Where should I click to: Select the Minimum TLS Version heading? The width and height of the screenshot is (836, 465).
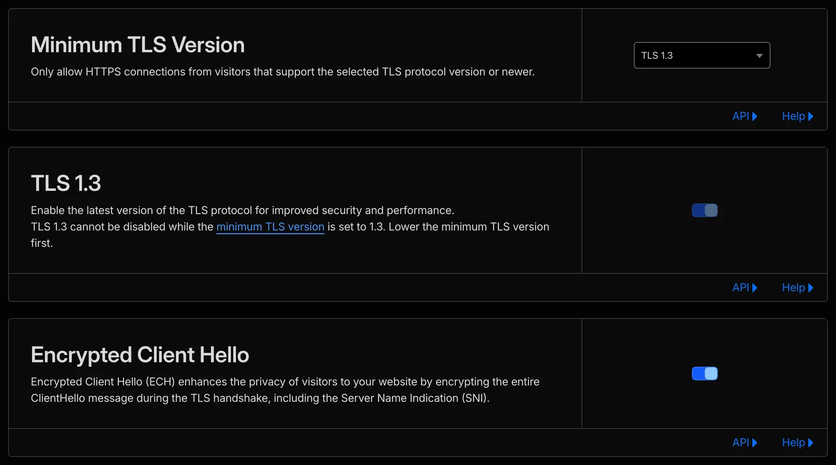pos(138,45)
